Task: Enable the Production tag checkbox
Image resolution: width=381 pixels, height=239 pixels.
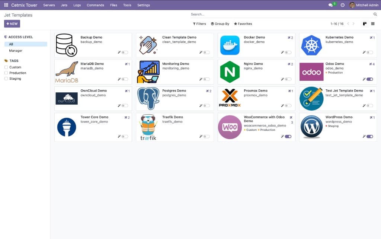Action: [6, 73]
